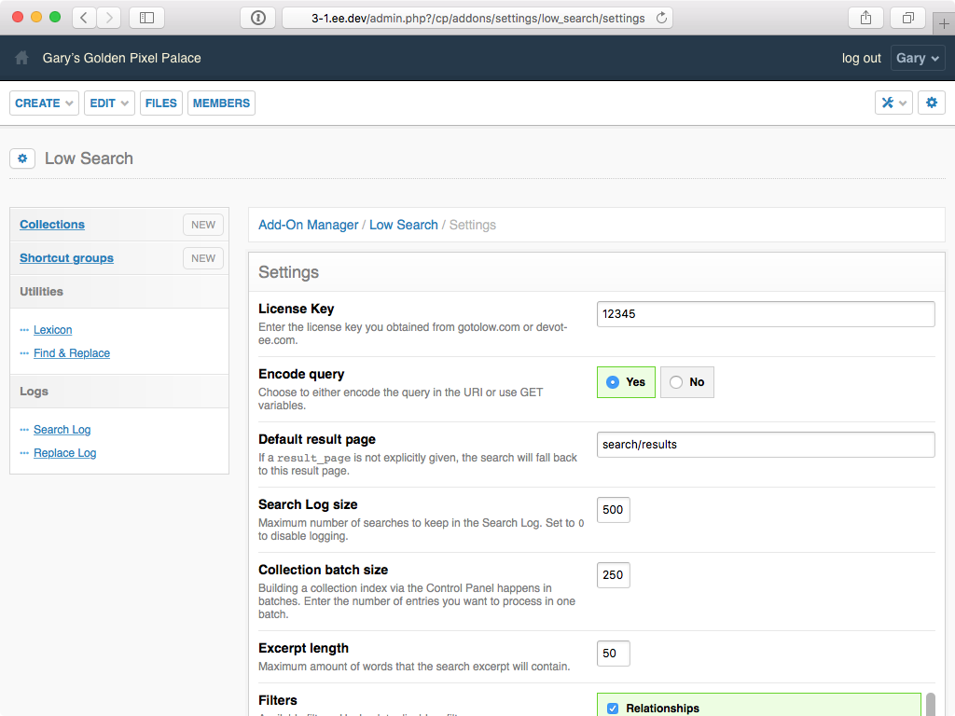Open the MEMBERS menu item

(221, 103)
